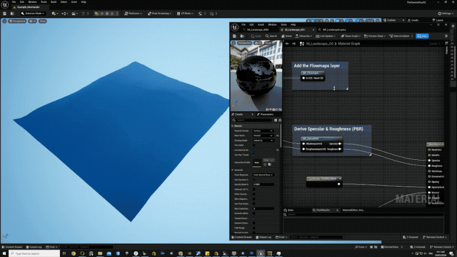Open Output Log in main editor status bar
The height and width of the screenshot is (257, 457).
point(34,247)
